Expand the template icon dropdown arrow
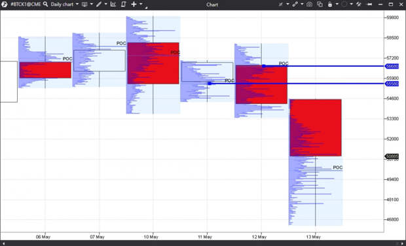Viewport: 406px width, 246px height. coord(92,4)
